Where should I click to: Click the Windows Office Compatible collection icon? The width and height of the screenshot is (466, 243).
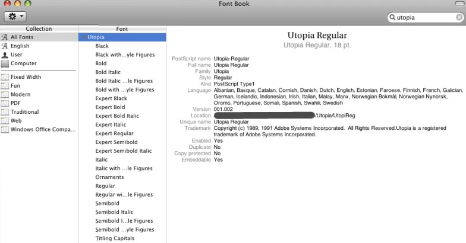(5, 129)
